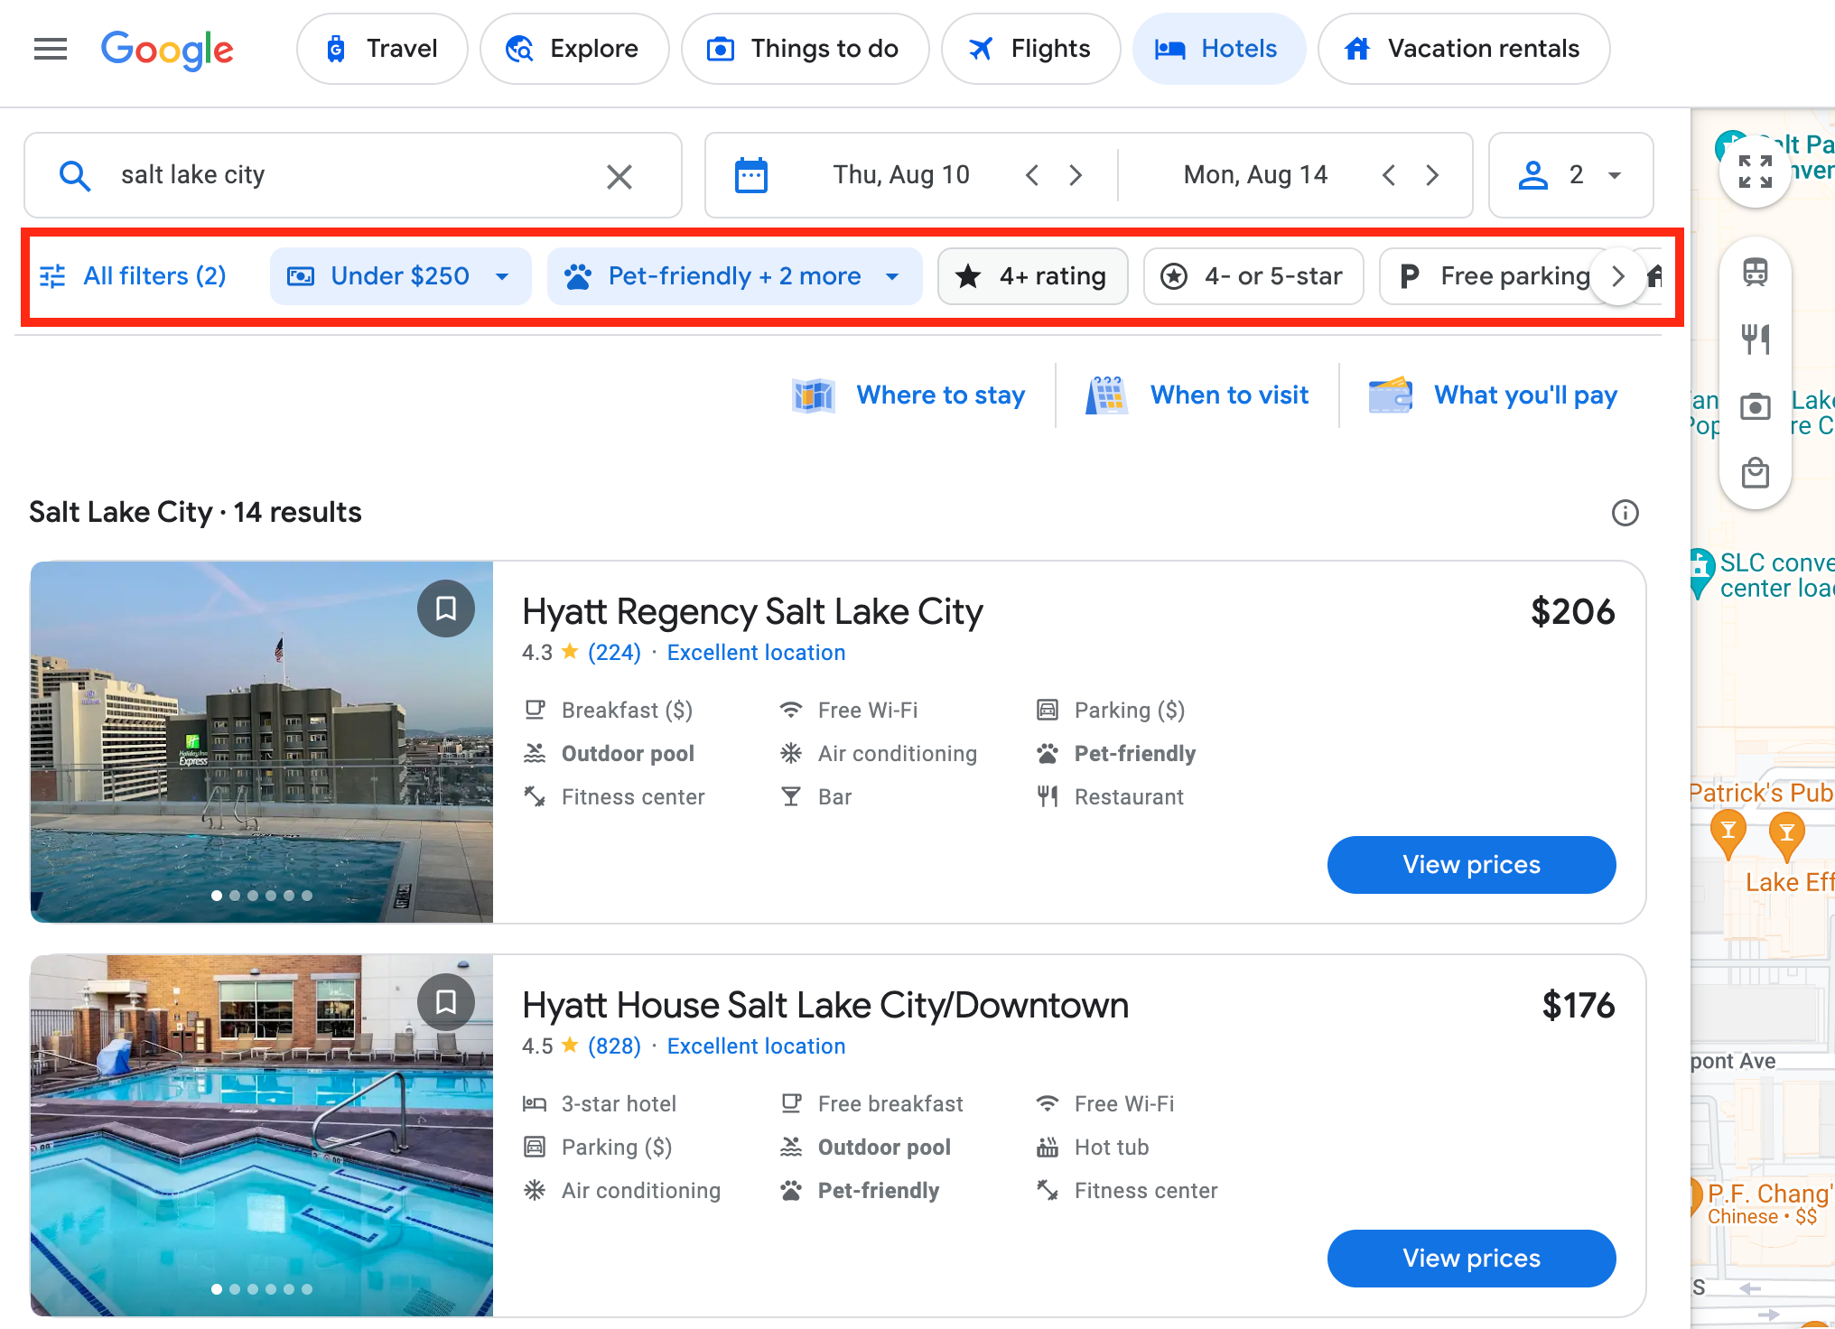The image size is (1835, 1329).
Task: Expand map to fullscreen
Action: click(x=1756, y=172)
